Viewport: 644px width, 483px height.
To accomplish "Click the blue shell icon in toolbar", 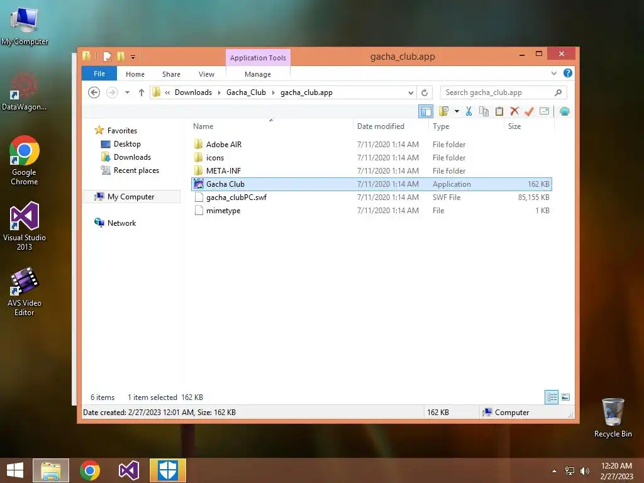I will tap(564, 111).
